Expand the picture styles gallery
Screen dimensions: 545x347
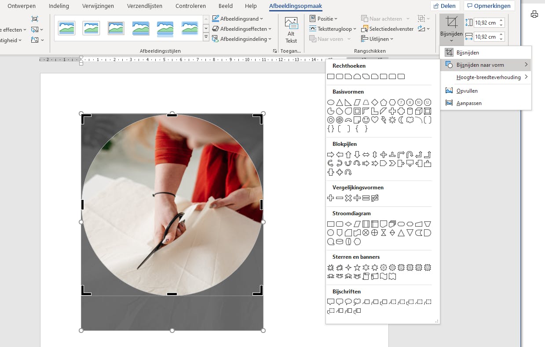click(206, 38)
